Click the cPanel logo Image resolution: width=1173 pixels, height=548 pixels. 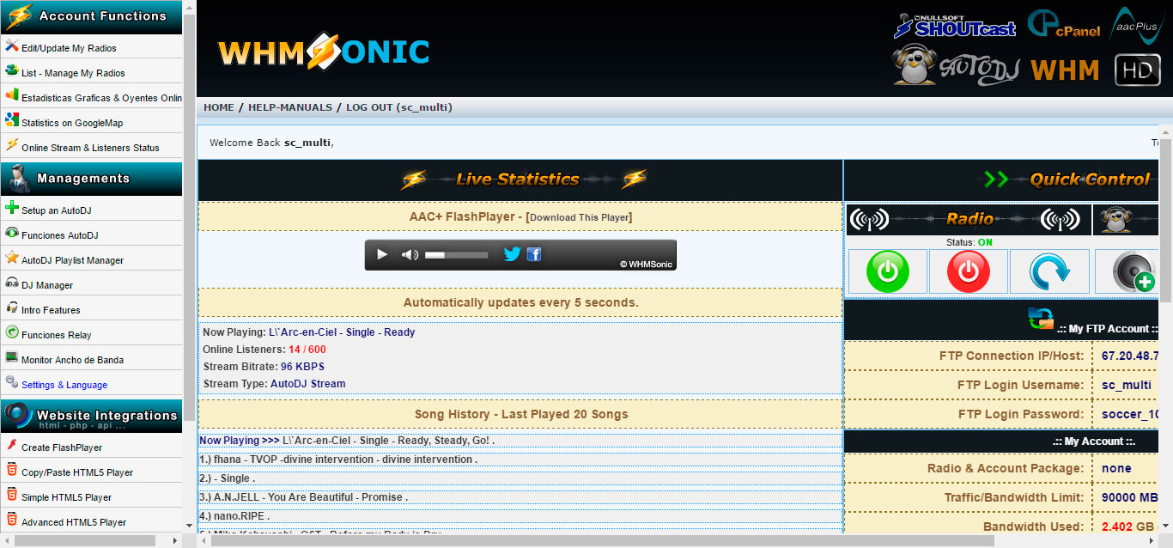pos(1064,24)
